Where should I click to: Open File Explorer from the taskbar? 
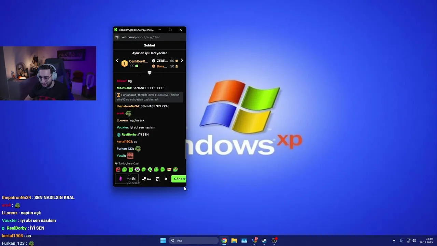click(234, 241)
